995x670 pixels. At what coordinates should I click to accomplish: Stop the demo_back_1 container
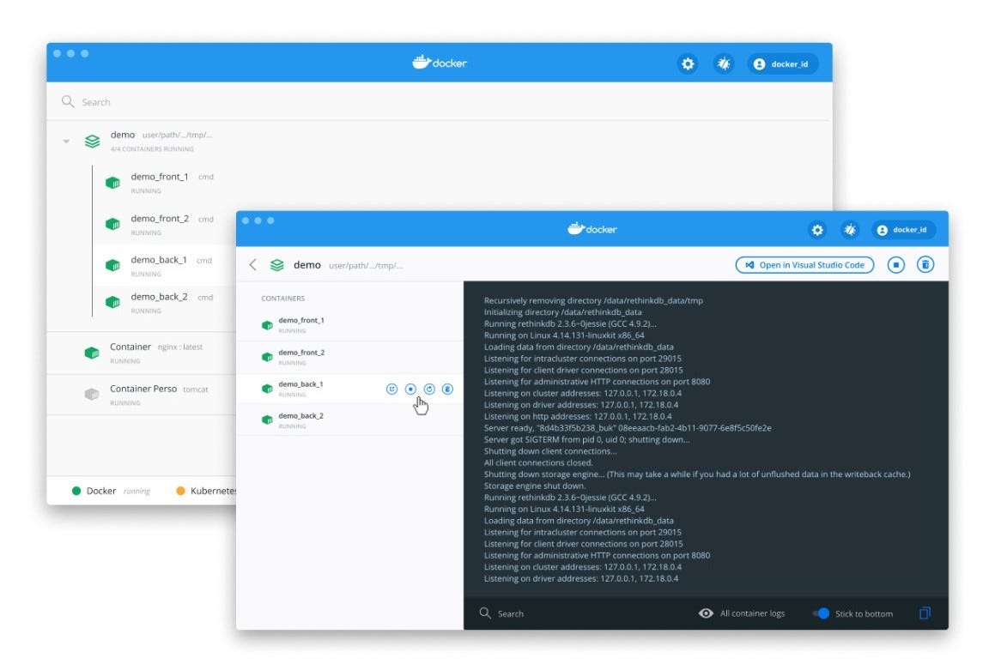tap(410, 388)
